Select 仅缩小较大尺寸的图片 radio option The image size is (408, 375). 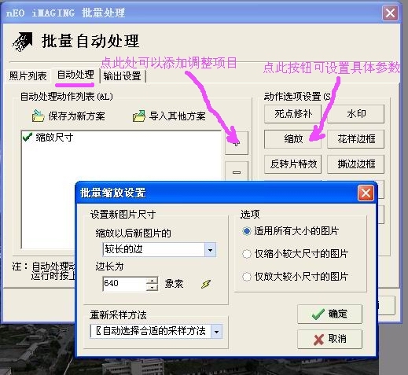tap(246, 254)
